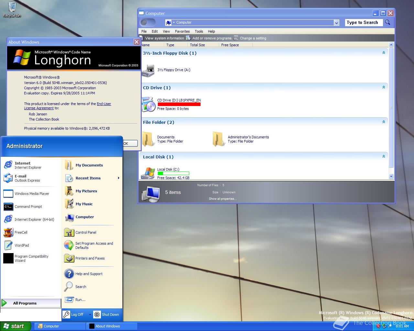
Task: Collapse the File Folder group
Action: pyautogui.click(x=384, y=122)
